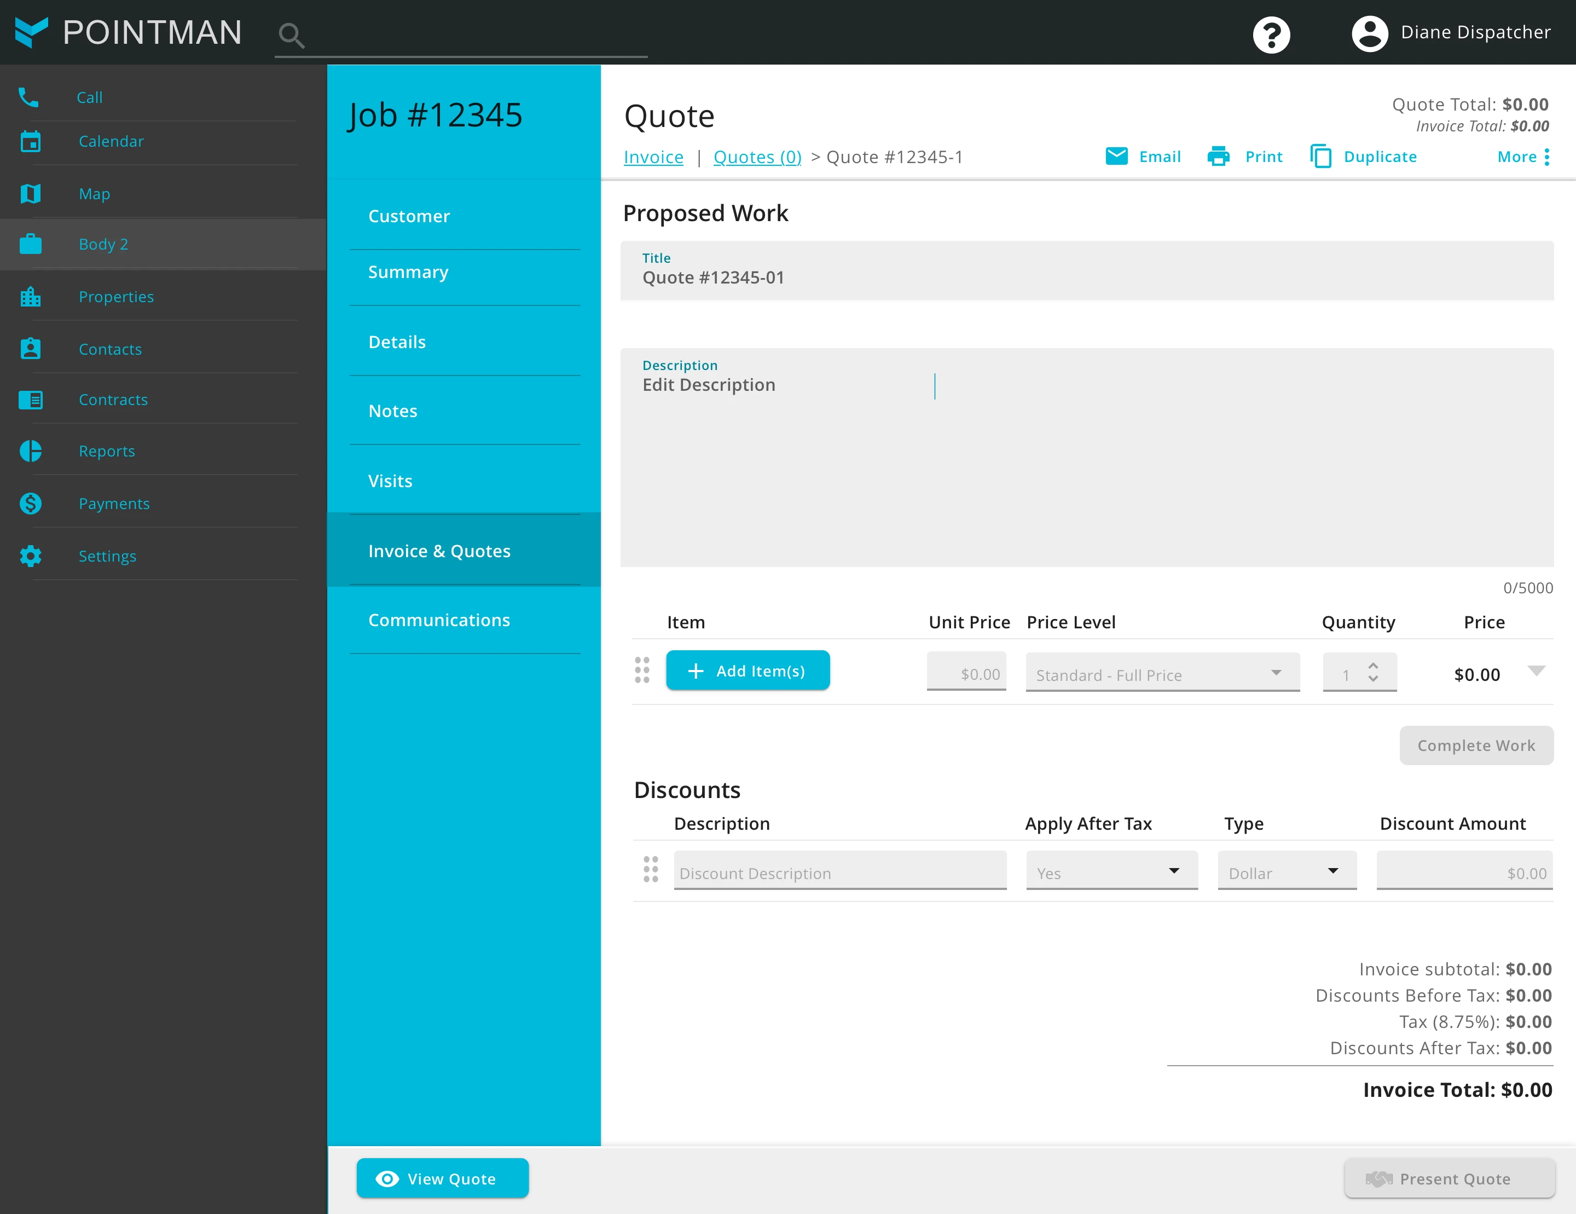
Task: Expand the item row price arrow
Action: [x=1536, y=671]
